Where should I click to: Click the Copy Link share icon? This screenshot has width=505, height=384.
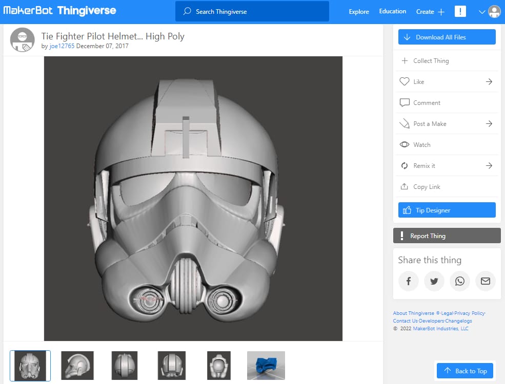pos(404,186)
